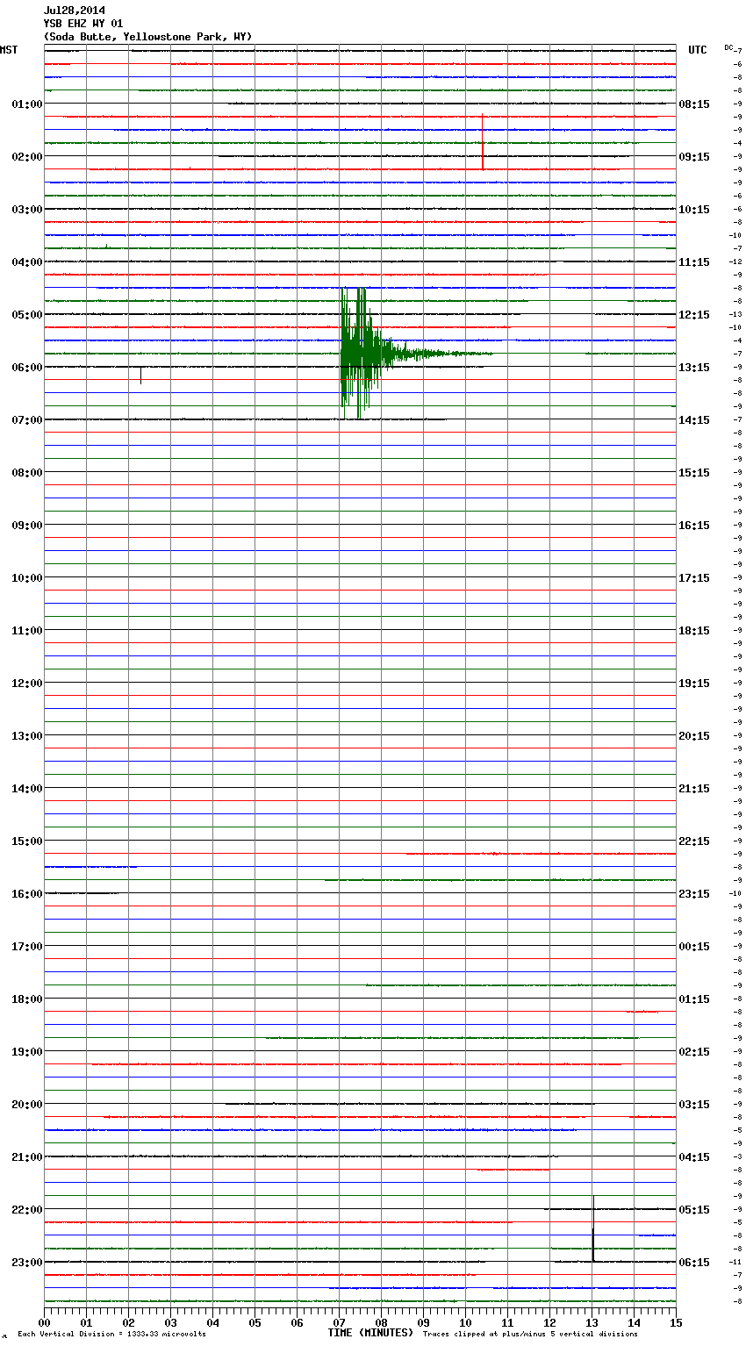Select the 07:00 MST time label

27,420
